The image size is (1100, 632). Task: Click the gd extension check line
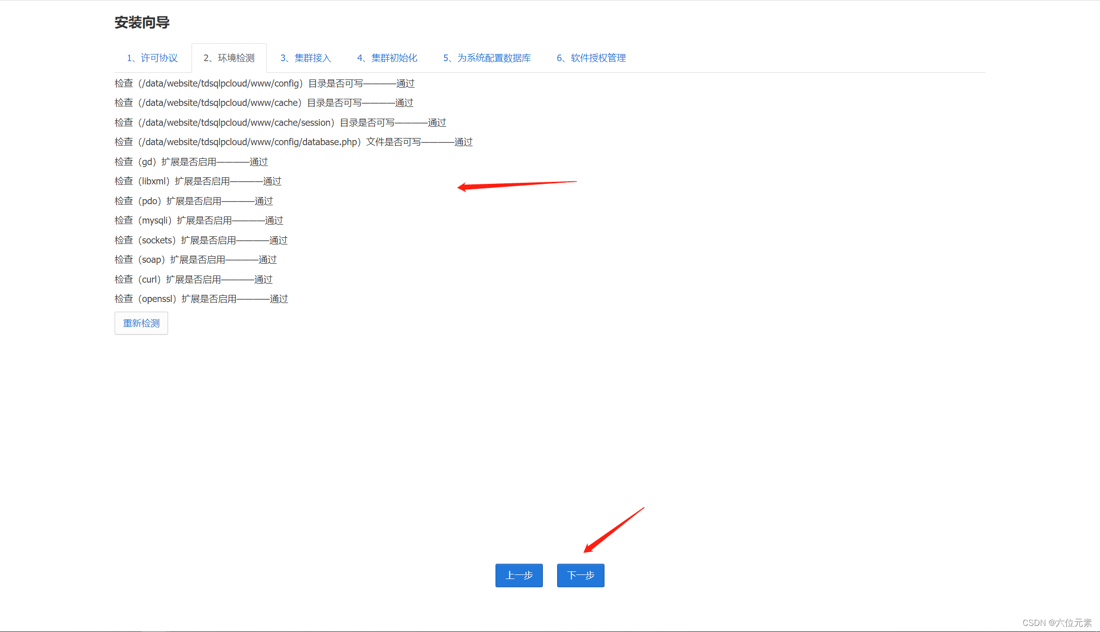(191, 162)
